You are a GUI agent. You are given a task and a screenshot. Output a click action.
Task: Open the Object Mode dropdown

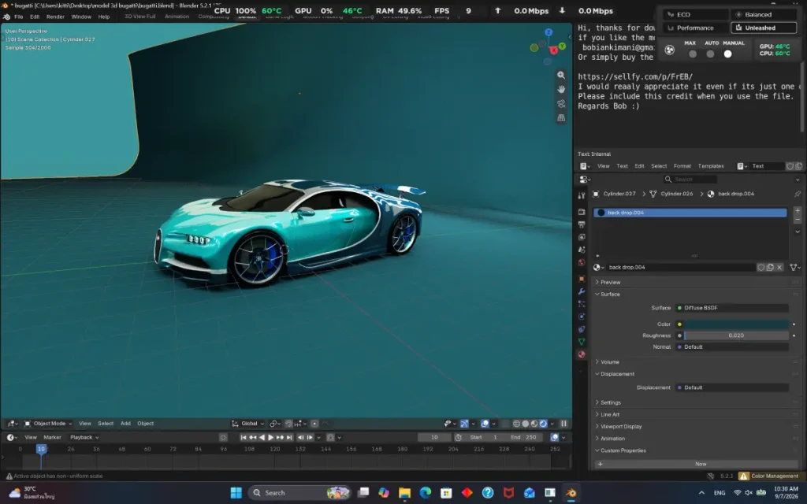point(48,424)
